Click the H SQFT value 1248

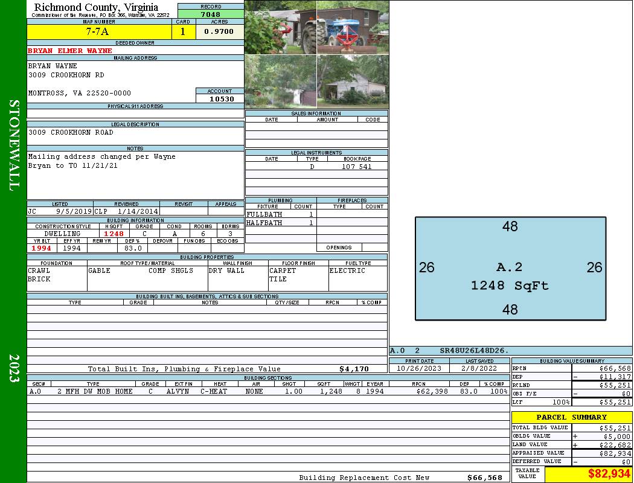click(x=114, y=234)
